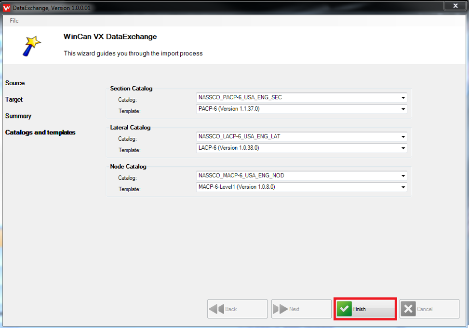Open the File menu

pyautogui.click(x=14, y=21)
